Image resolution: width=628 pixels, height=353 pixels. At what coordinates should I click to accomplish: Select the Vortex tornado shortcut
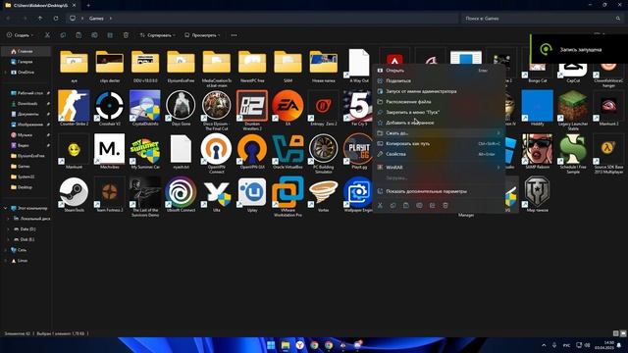coord(323,192)
